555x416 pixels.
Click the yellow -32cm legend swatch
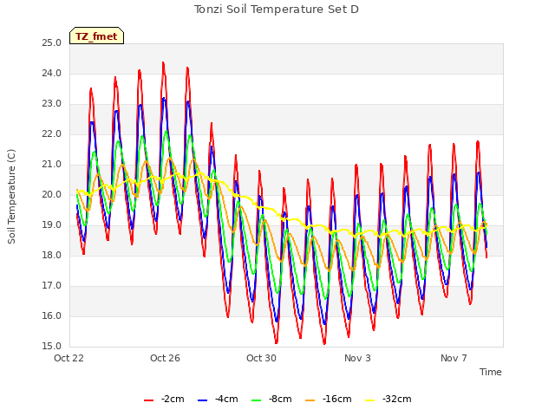pyautogui.click(x=370, y=400)
